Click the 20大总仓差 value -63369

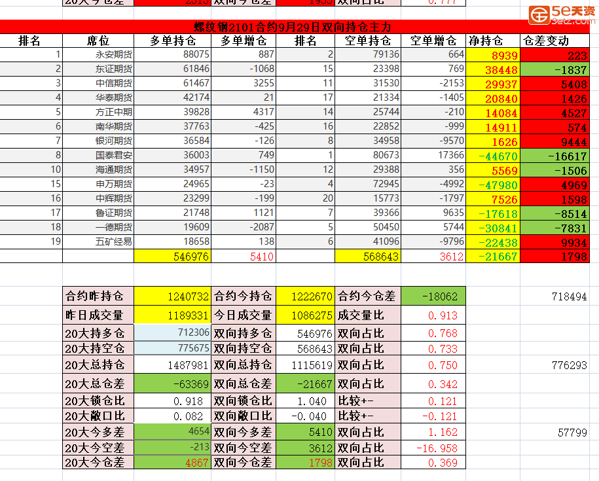tap(173, 383)
